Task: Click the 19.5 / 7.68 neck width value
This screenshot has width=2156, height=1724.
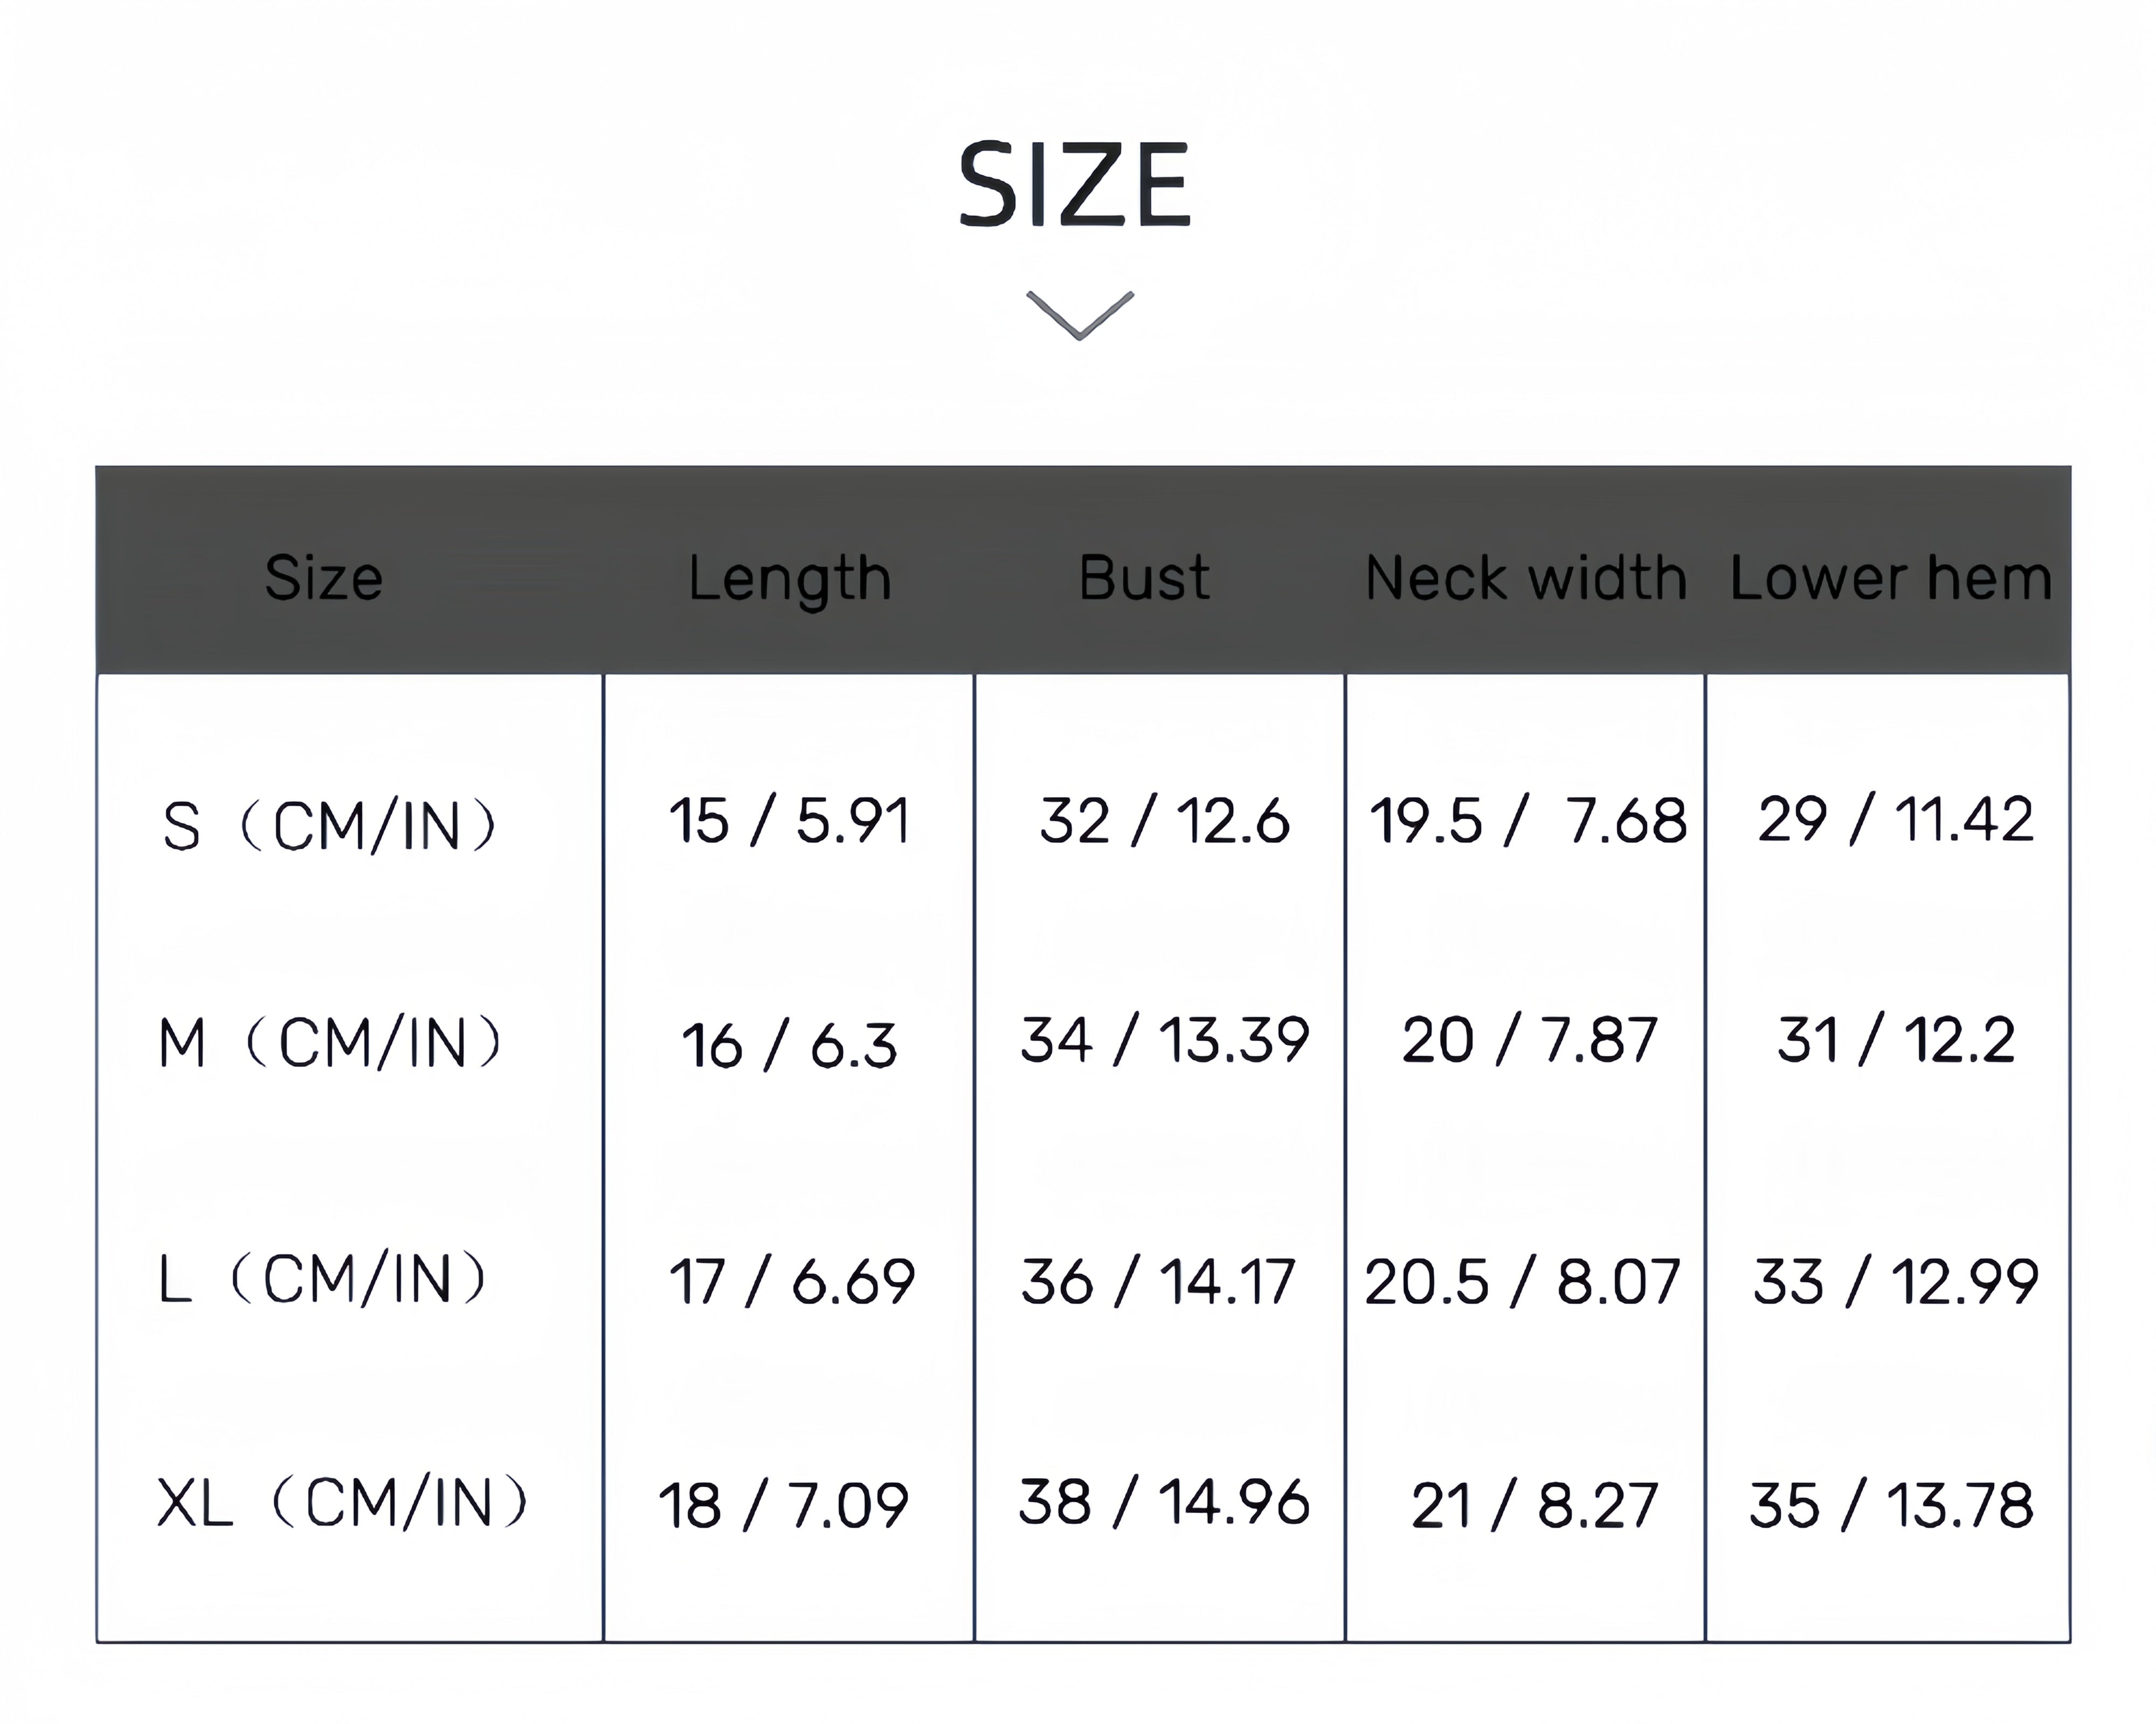Action: (x=1527, y=822)
